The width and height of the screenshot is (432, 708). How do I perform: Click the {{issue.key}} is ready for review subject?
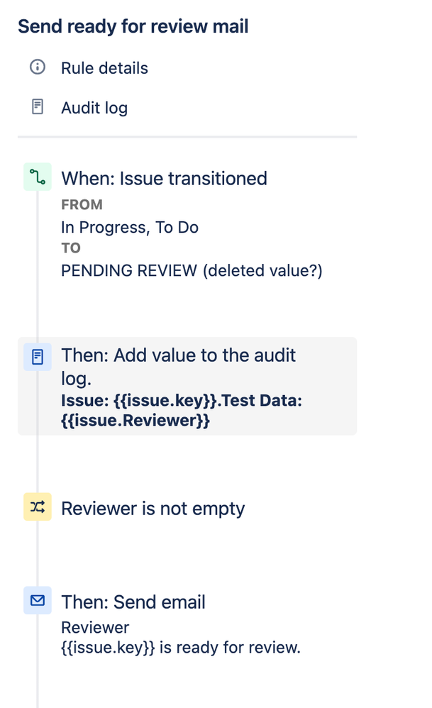click(x=181, y=648)
